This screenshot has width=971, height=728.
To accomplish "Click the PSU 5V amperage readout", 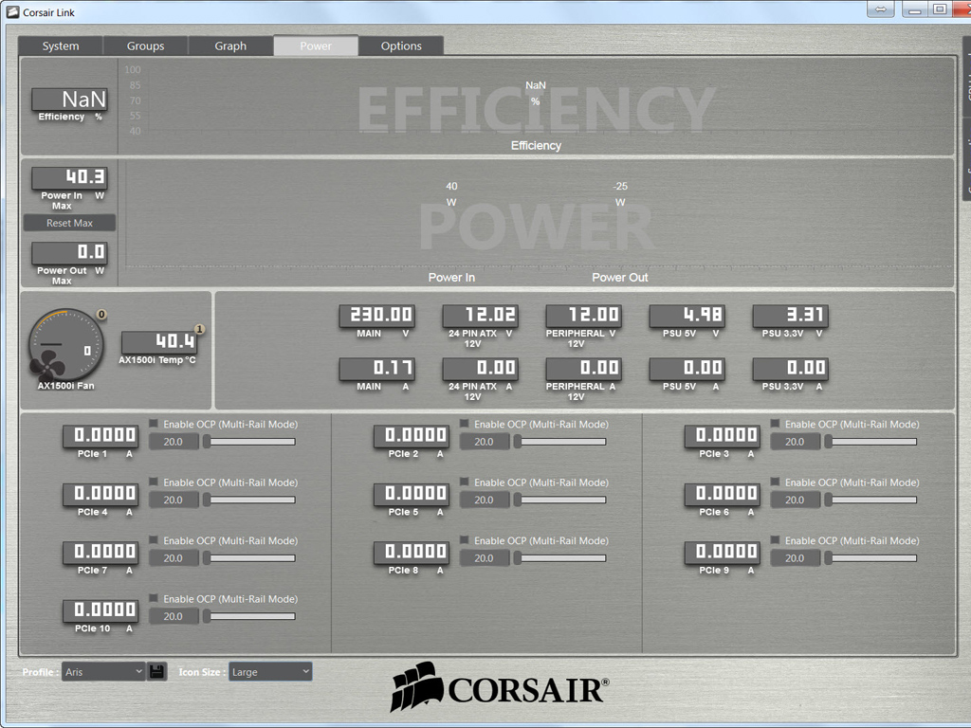I will coord(687,369).
